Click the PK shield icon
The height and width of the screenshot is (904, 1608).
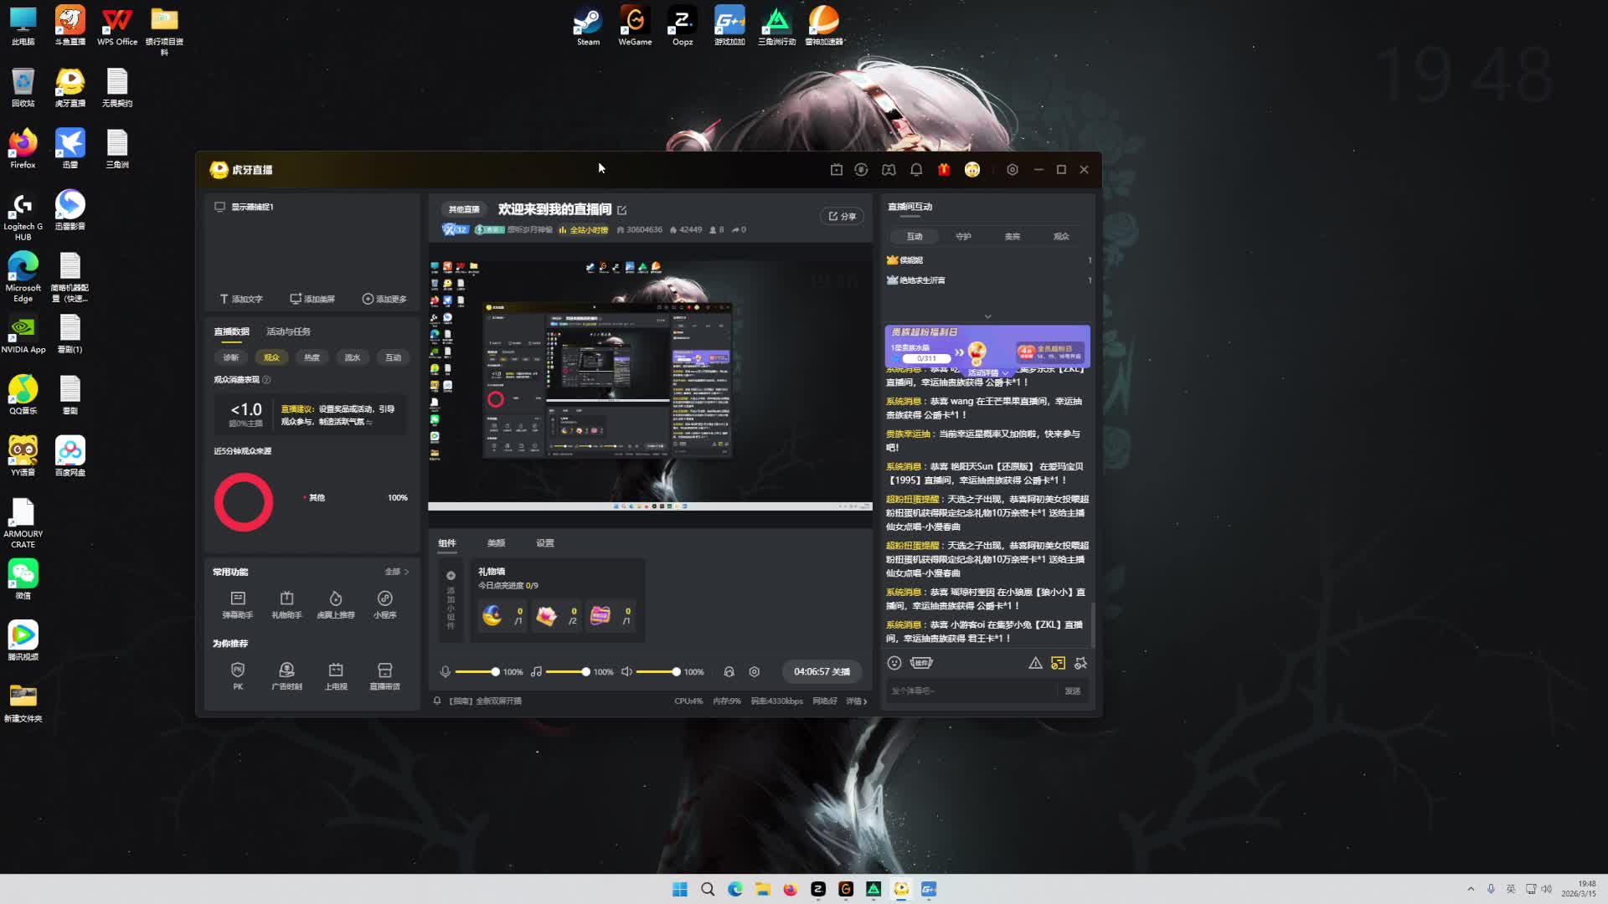(238, 670)
